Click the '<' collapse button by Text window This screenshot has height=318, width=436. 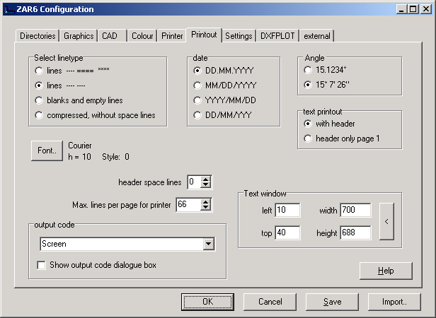click(x=386, y=222)
